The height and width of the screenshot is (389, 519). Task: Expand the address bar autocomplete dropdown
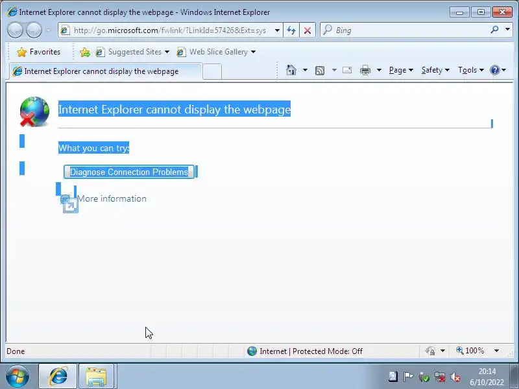(277, 30)
